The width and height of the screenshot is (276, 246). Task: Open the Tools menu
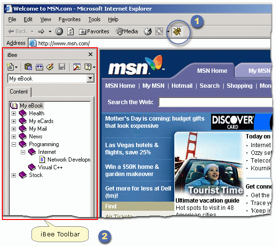coord(94,19)
